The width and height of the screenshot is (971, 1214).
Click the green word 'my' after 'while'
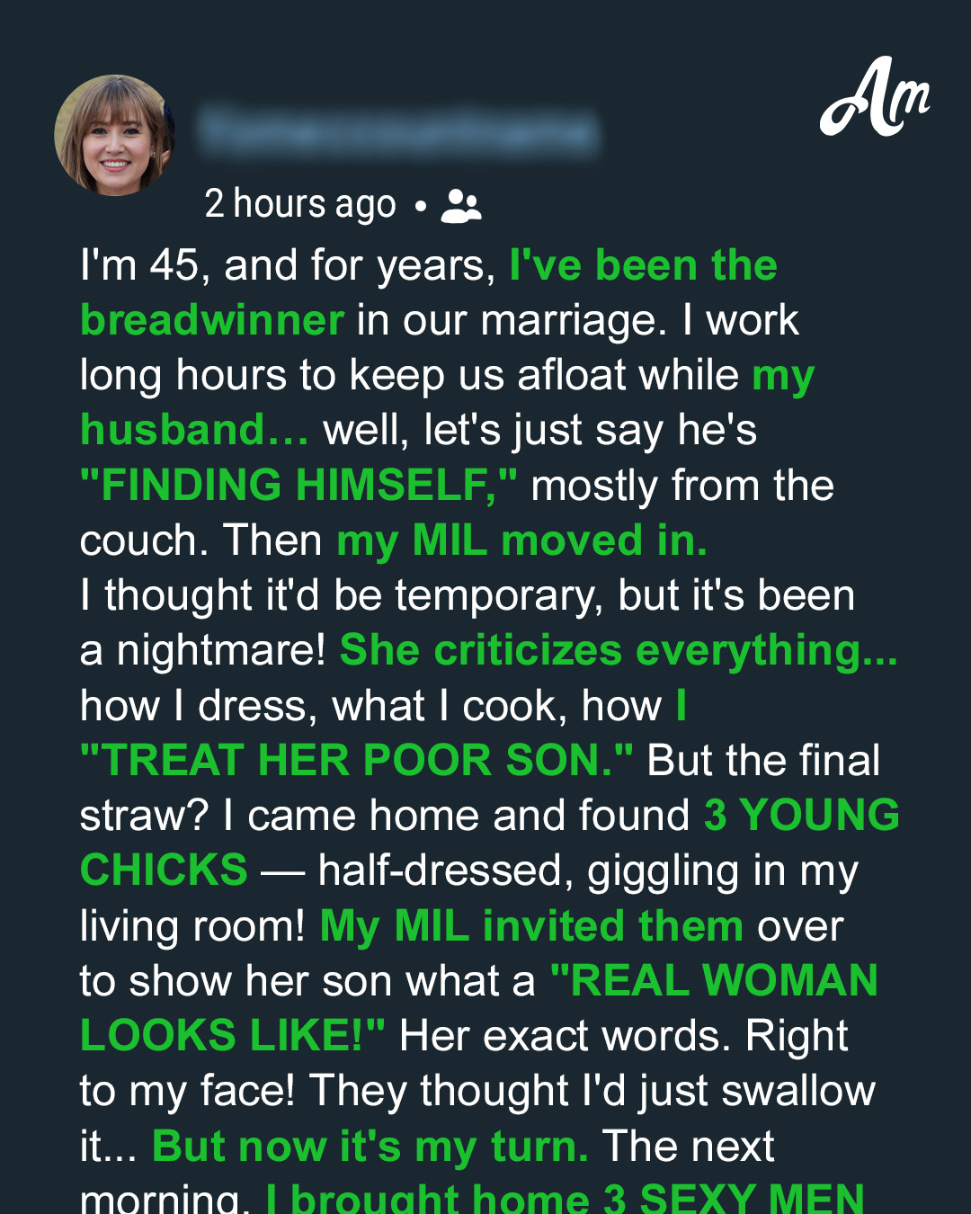[783, 377]
